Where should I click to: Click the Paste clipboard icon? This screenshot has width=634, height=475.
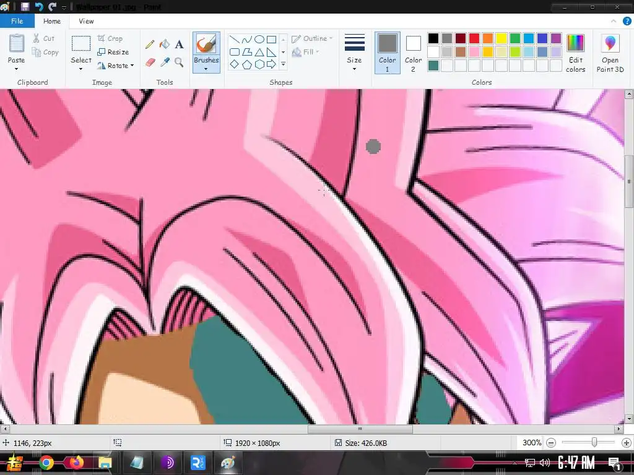(x=17, y=44)
